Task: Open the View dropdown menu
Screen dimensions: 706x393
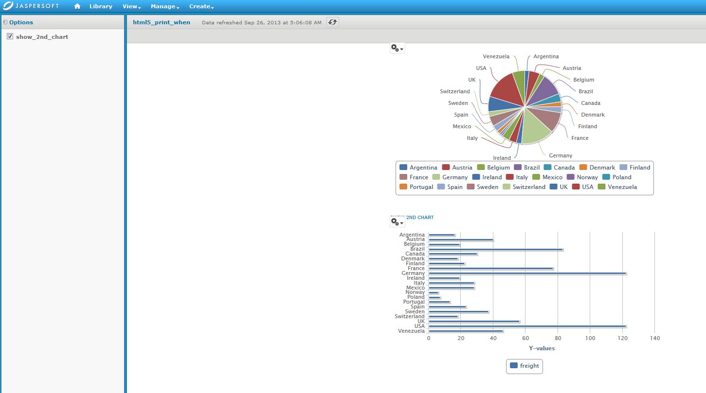Action: pos(131,6)
